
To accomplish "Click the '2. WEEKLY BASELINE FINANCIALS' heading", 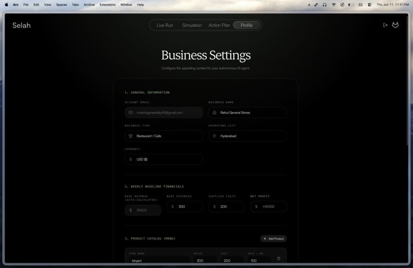I will click(x=154, y=187).
